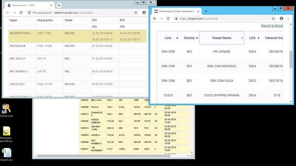Click the 300.0 LOA value
296x166 pixels.
[x=253, y=81]
